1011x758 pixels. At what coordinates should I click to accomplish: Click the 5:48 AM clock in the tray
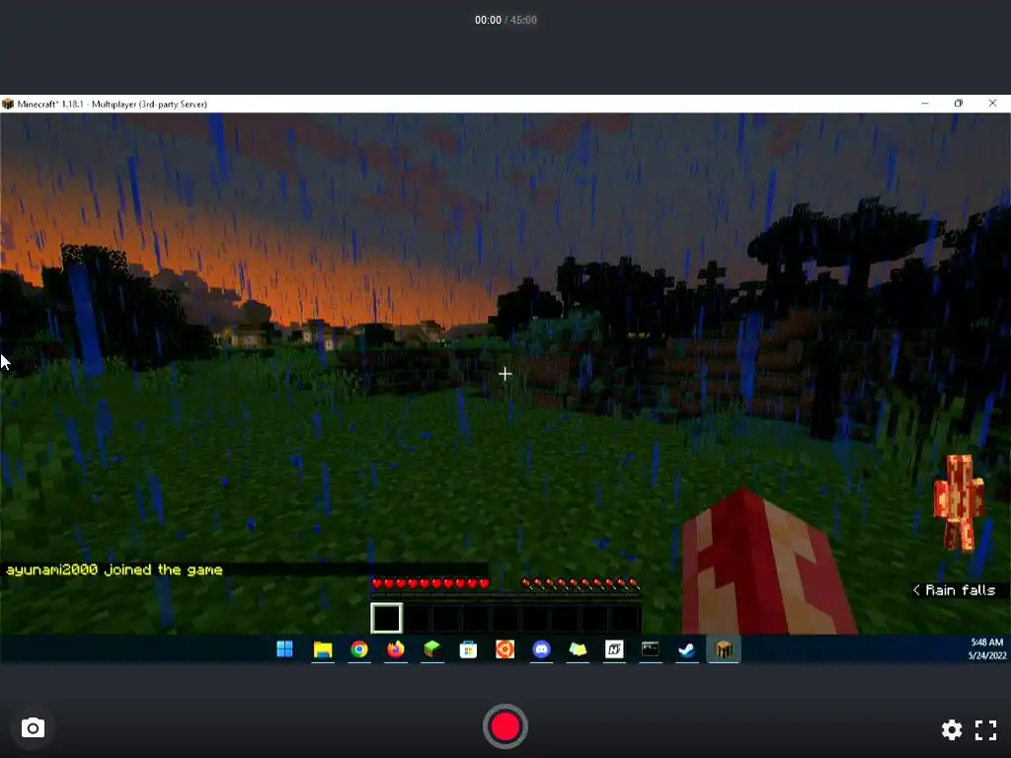[x=987, y=642]
